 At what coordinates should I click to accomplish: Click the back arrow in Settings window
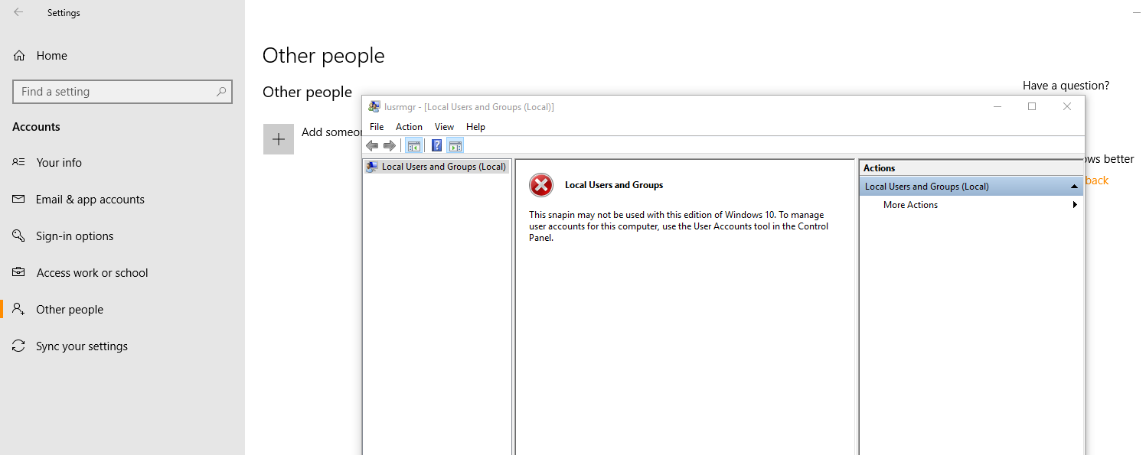coord(18,12)
